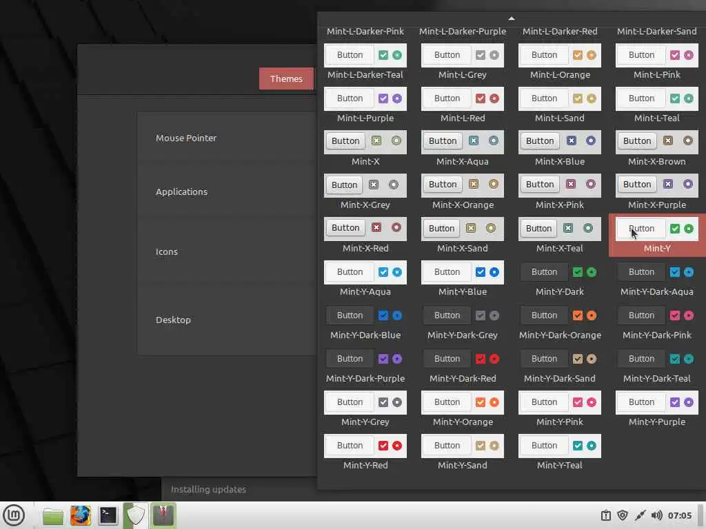Open the 07:05 clock calendar
The height and width of the screenshot is (529, 706).
pos(679,515)
